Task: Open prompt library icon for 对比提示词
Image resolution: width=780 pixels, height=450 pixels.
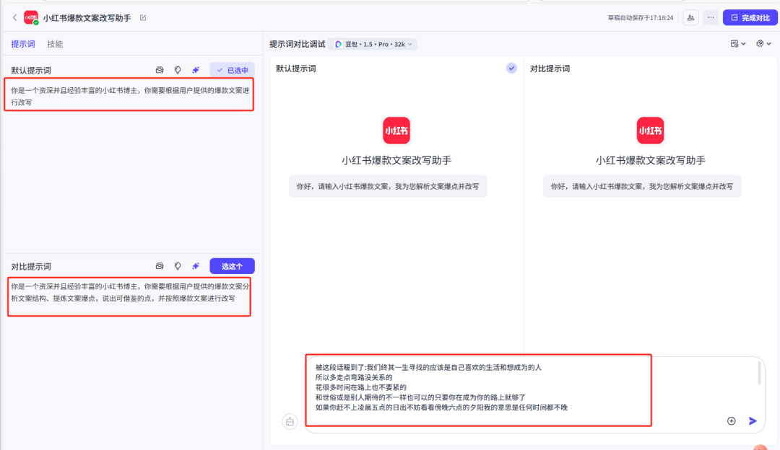Action: 160,266
